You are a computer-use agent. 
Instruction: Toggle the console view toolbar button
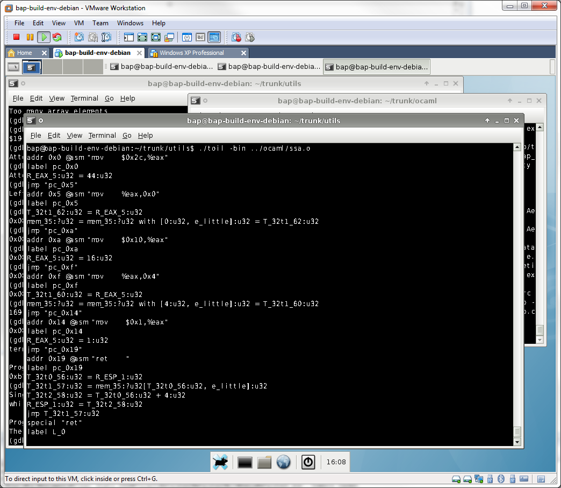pos(214,37)
